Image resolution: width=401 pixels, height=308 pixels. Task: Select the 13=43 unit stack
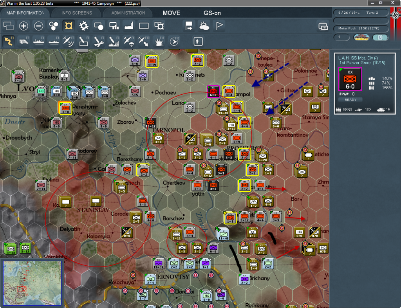(x=223, y=109)
